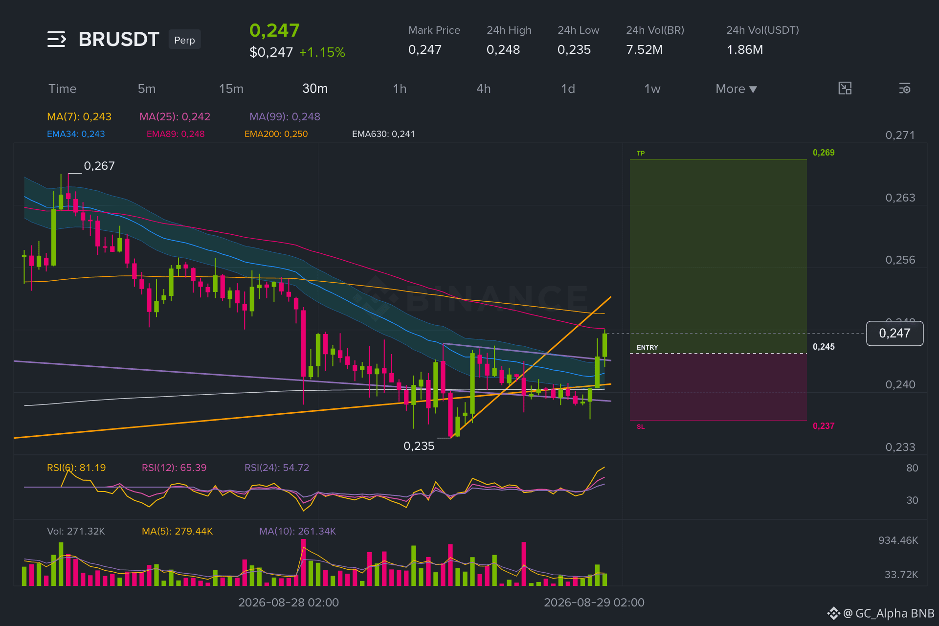Image resolution: width=939 pixels, height=626 pixels.
Task: Click the red stop-loss zone
Action: (718, 387)
